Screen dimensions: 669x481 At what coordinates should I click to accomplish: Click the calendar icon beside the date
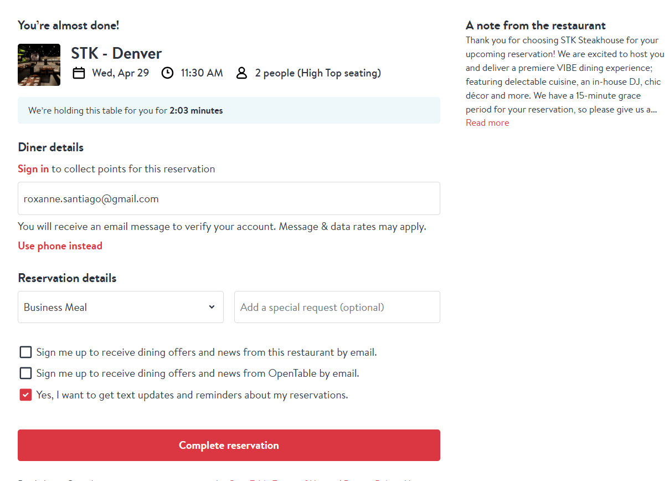point(79,73)
